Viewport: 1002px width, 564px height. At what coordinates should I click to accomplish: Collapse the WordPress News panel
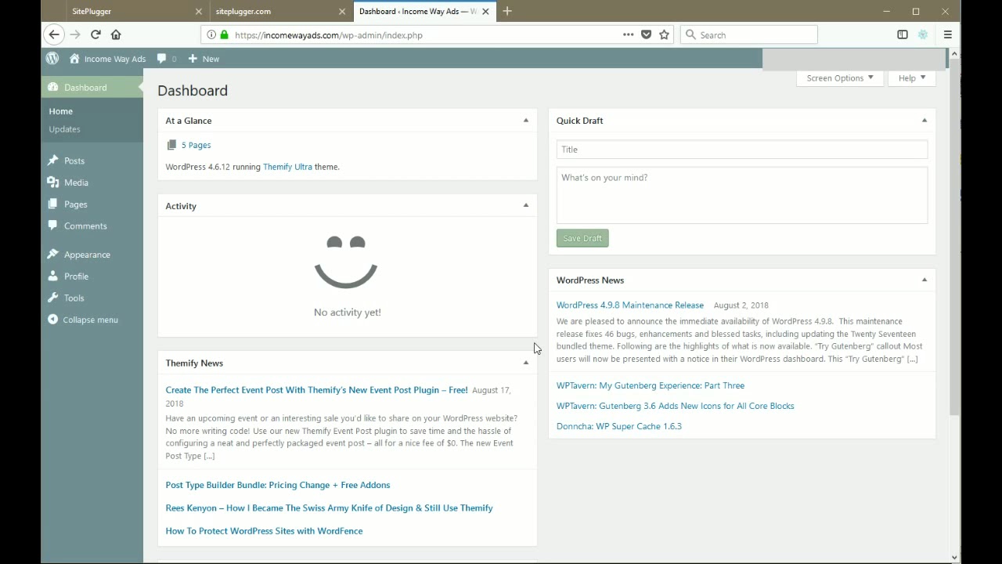point(925,280)
